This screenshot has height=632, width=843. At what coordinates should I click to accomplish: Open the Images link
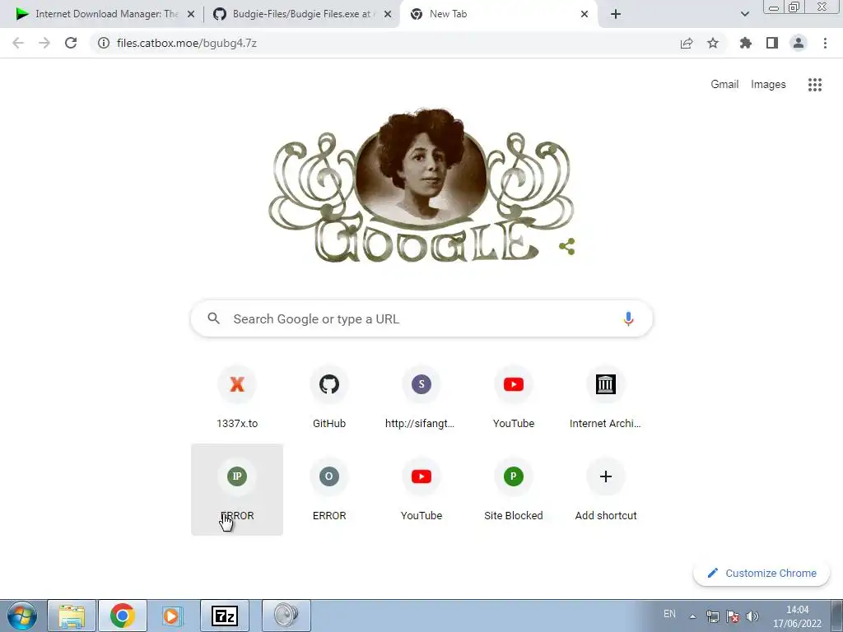pyautogui.click(x=768, y=85)
